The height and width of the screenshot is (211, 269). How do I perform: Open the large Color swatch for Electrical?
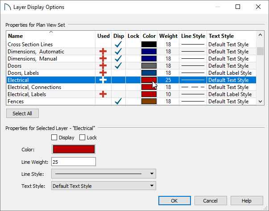[74, 149]
